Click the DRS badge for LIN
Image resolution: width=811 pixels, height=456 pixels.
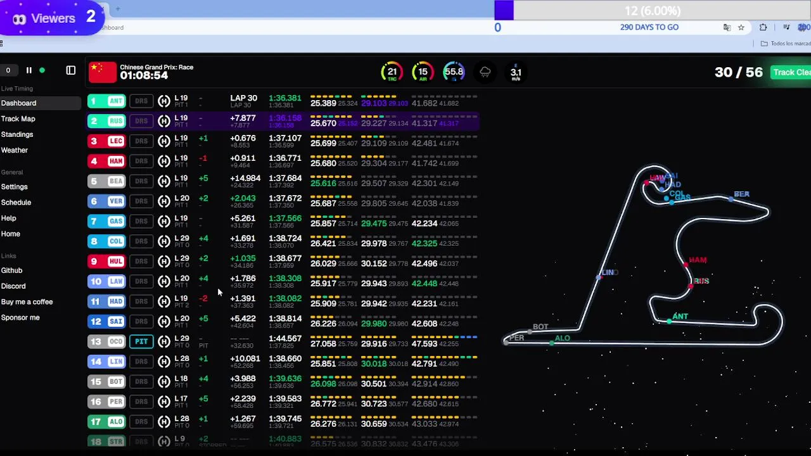pyautogui.click(x=141, y=362)
